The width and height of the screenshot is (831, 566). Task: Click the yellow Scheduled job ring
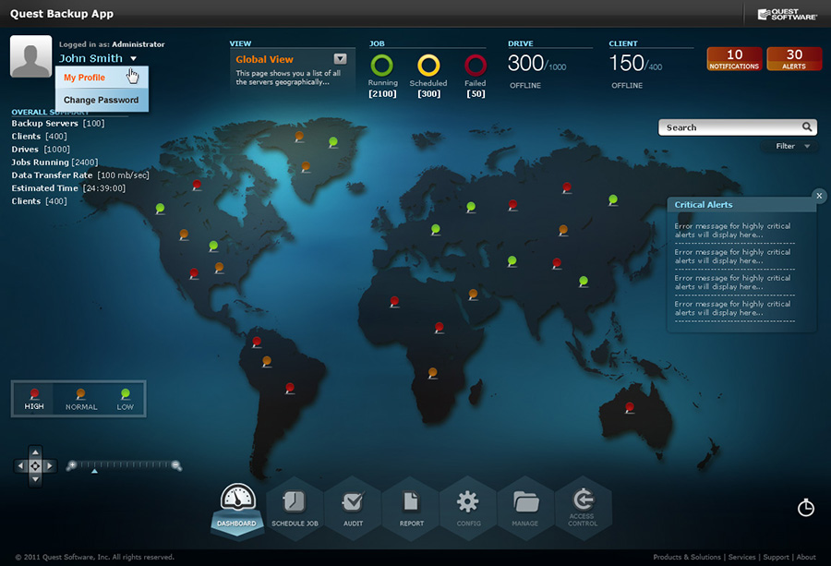[428, 66]
